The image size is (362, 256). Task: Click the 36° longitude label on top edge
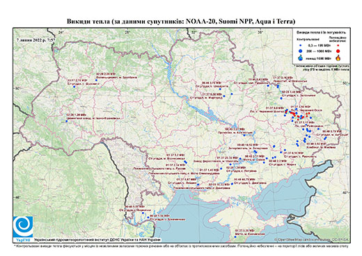[260, 33]
